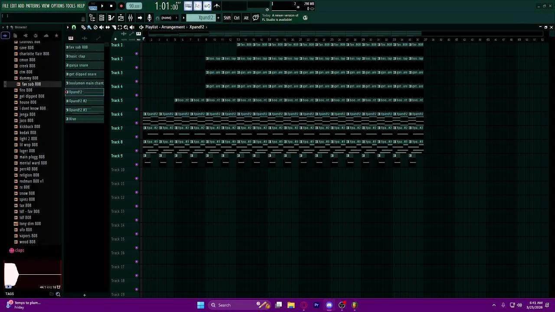The width and height of the screenshot is (555, 312).
Task: Open the OPTIONS menu
Action: tap(58, 6)
